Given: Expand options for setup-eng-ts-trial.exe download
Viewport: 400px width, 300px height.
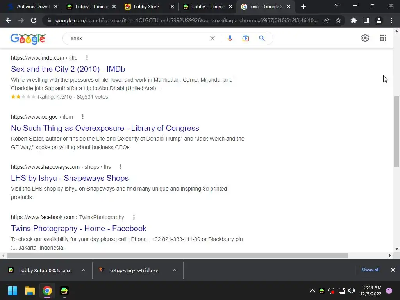Looking at the screenshot, I should click(174, 270).
